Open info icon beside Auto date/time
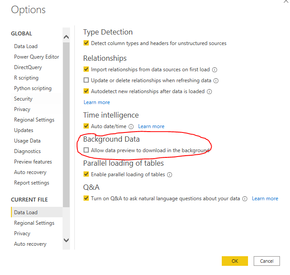This screenshot has height=275, width=290. pos(131,127)
